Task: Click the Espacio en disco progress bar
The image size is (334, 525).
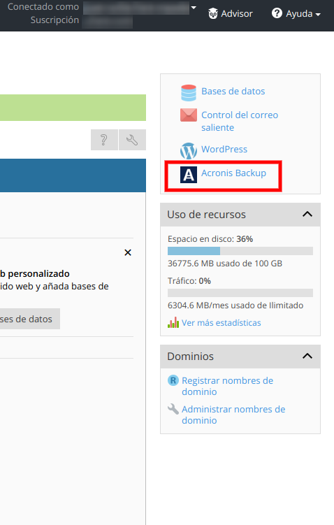Action: tap(240, 251)
